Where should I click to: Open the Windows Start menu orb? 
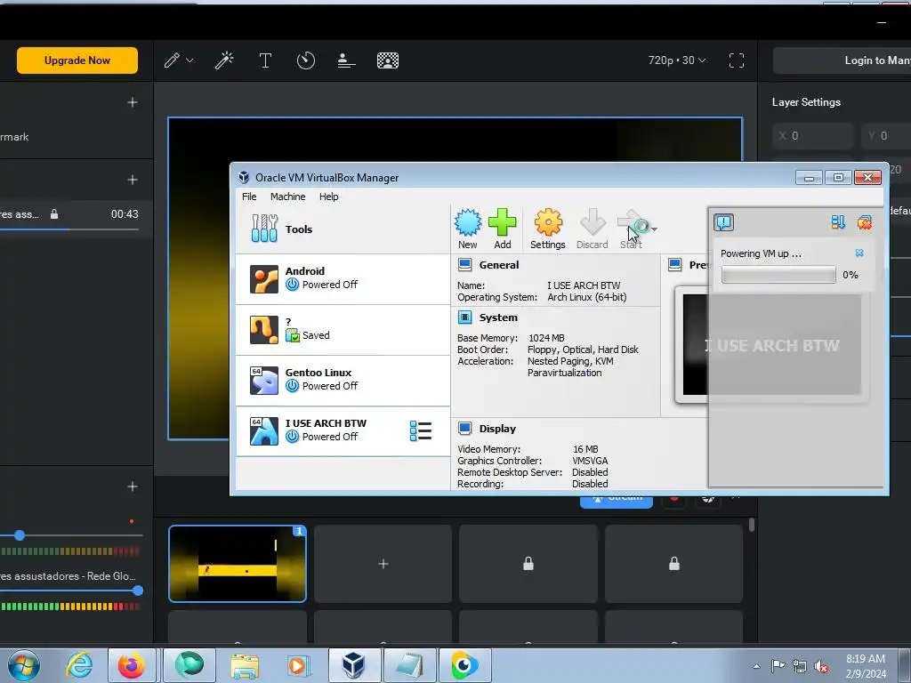pos(23,665)
